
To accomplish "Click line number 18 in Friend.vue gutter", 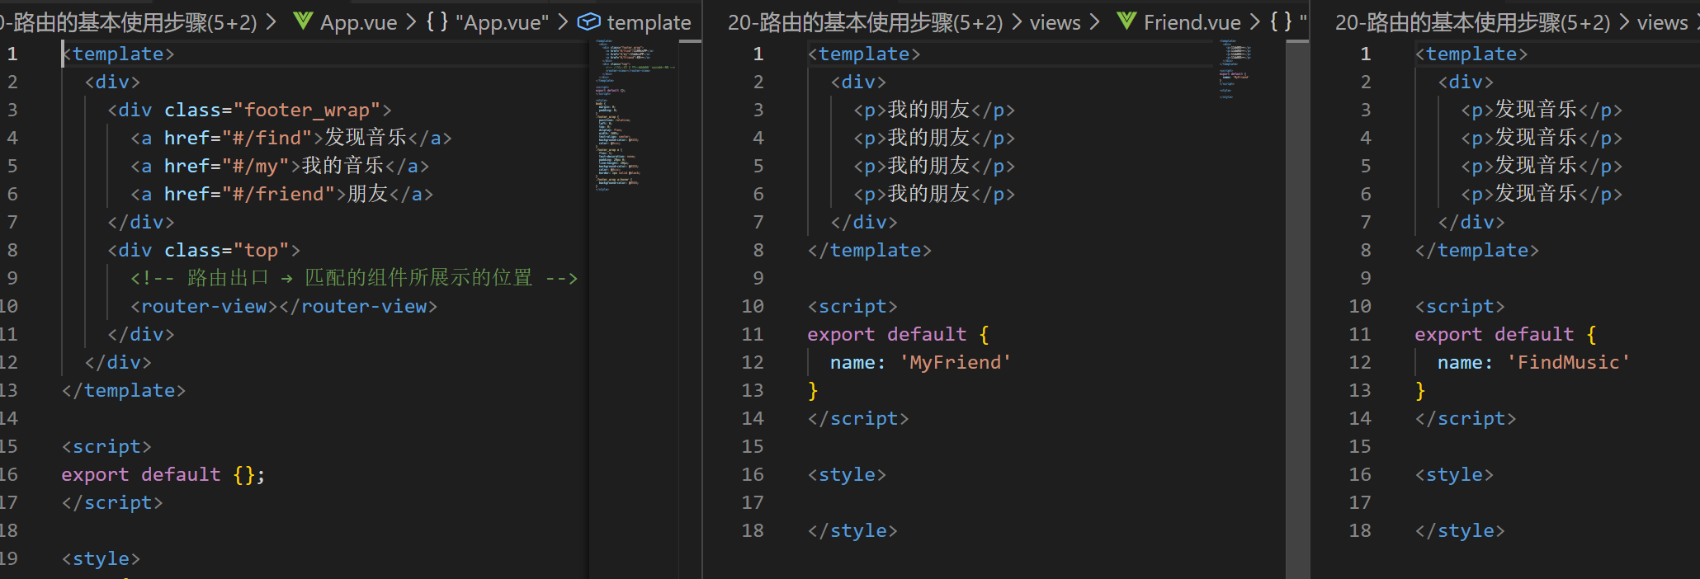I will 753,530.
